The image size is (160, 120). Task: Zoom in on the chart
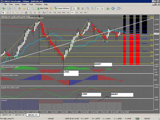point(88,8)
